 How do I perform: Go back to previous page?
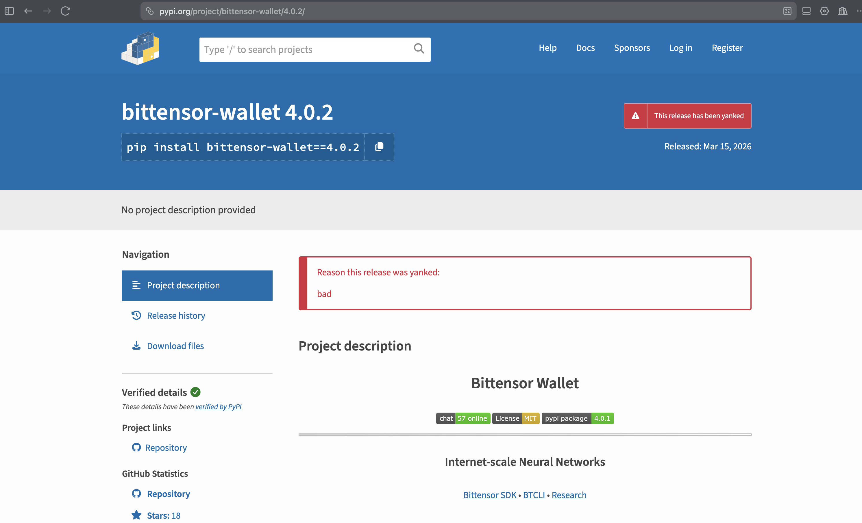(x=28, y=11)
